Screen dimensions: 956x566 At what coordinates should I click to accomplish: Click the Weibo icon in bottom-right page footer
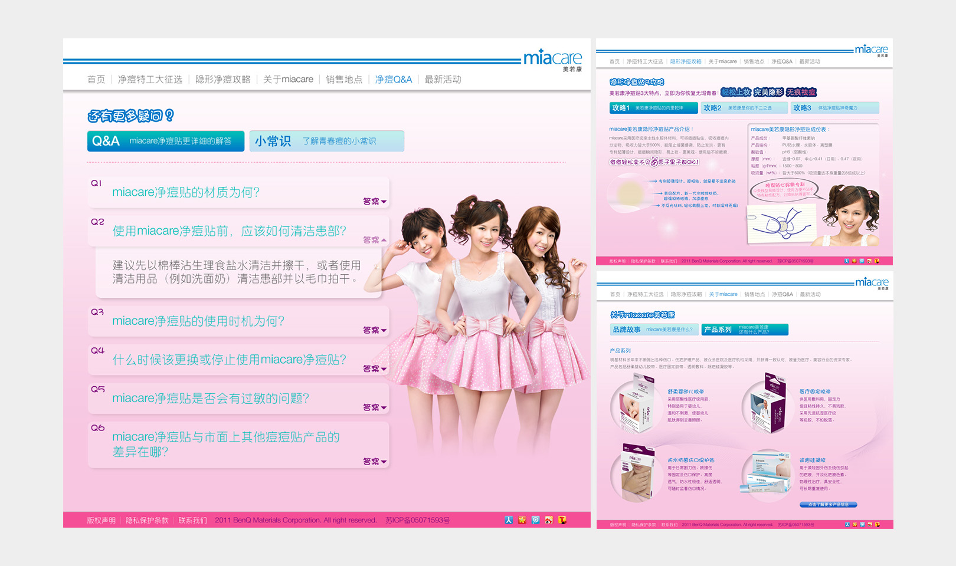tap(870, 524)
